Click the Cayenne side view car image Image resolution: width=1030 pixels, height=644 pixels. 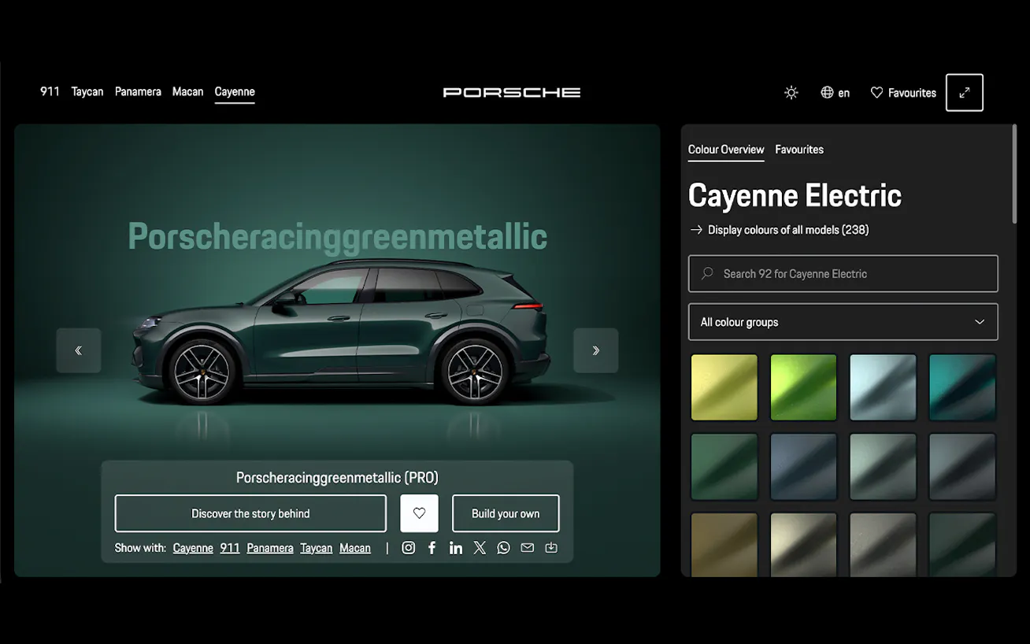click(x=340, y=333)
